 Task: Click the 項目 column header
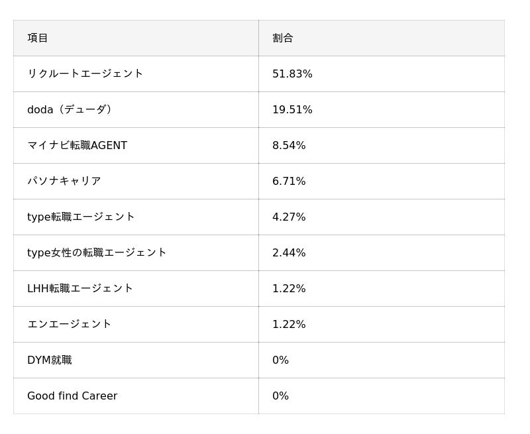(38, 38)
